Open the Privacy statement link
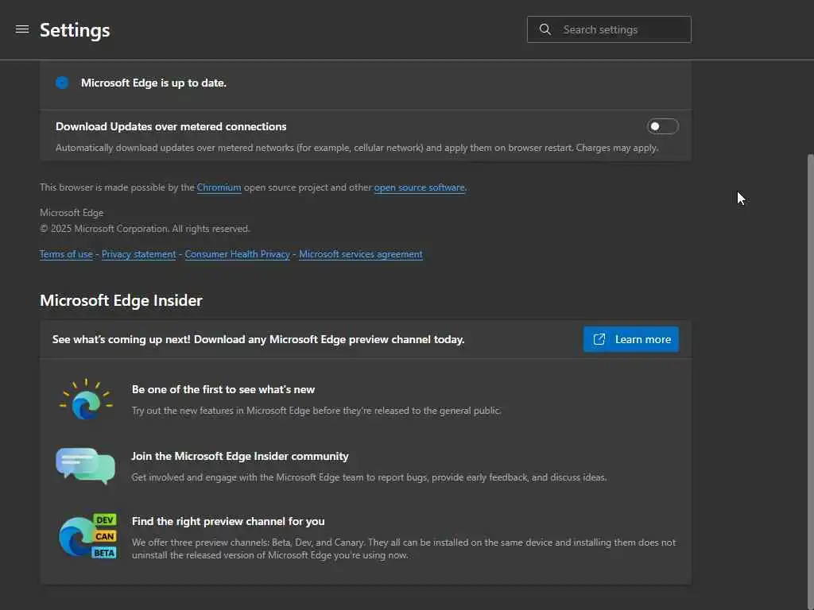This screenshot has width=814, height=610. point(138,254)
